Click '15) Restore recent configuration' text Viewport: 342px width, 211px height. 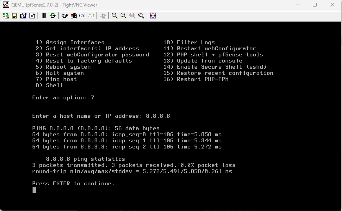[218, 73]
